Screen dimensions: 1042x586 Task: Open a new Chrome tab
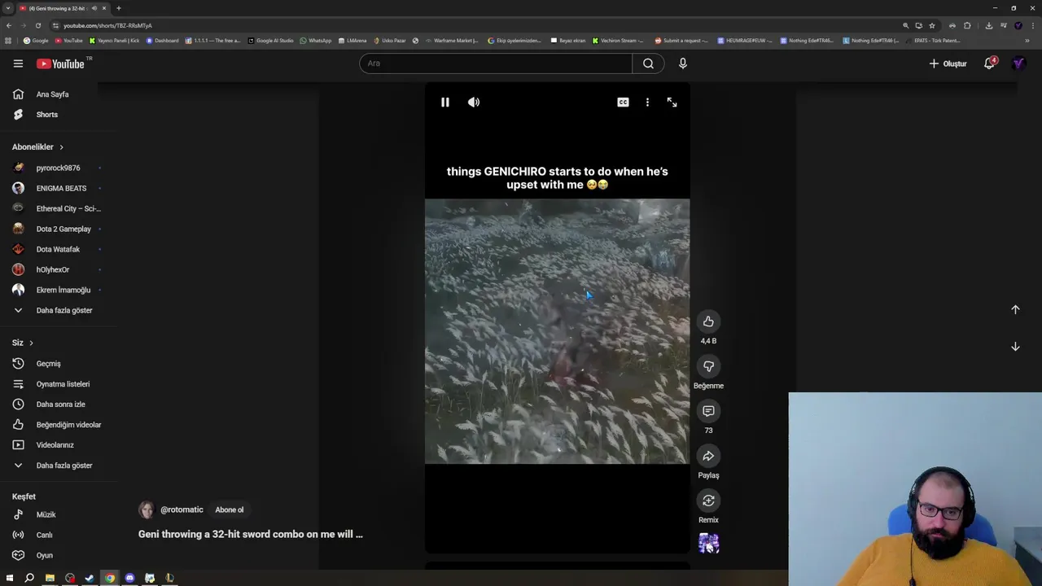[x=119, y=8]
